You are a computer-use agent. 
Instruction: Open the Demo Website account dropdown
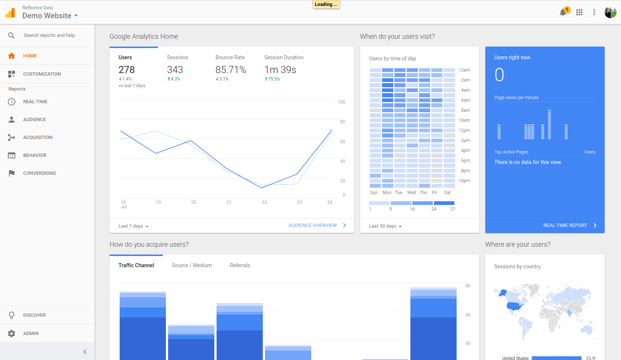coord(50,16)
